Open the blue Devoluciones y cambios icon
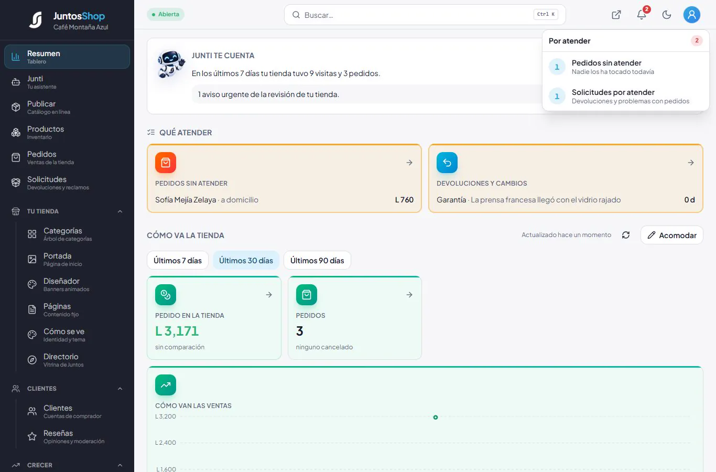This screenshot has height=472, width=716. click(x=447, y=163)
